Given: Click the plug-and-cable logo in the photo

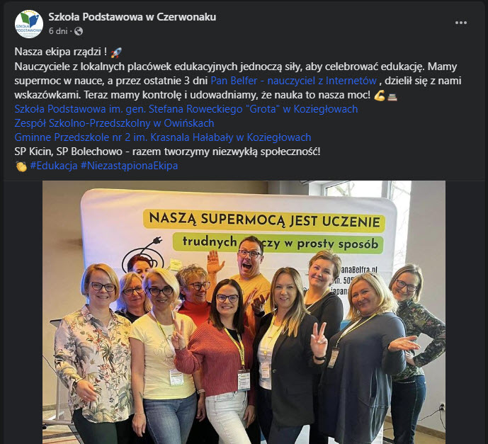Looking at the screenshot, I should 143,254.
